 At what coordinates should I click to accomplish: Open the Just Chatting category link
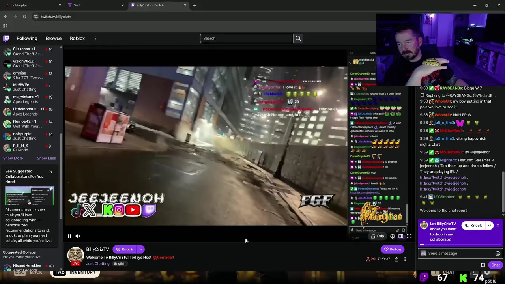pos(98,263)
